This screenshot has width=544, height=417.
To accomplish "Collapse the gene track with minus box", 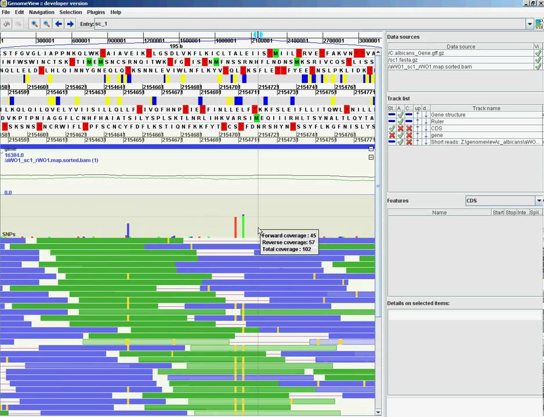I will (x=371, y=149).
